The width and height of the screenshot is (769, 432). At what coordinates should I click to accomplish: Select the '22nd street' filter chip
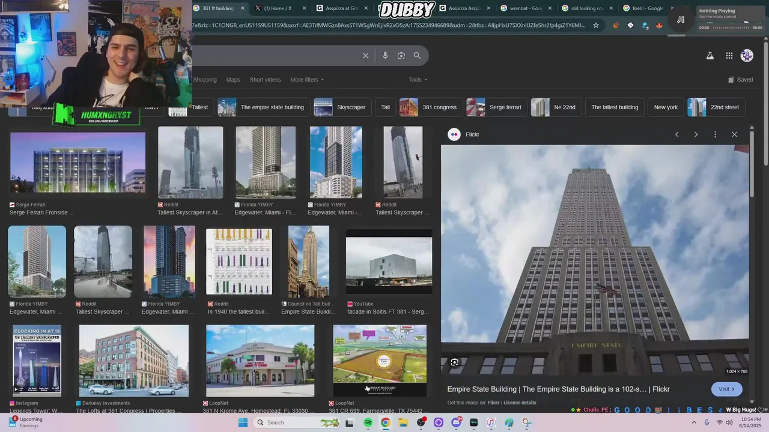[716, 107]
